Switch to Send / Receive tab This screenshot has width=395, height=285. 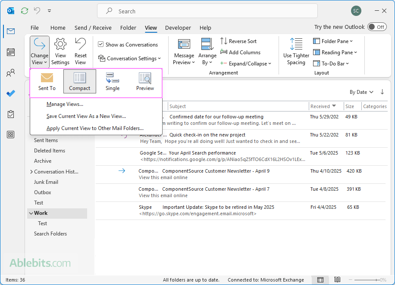click(93, 28)
